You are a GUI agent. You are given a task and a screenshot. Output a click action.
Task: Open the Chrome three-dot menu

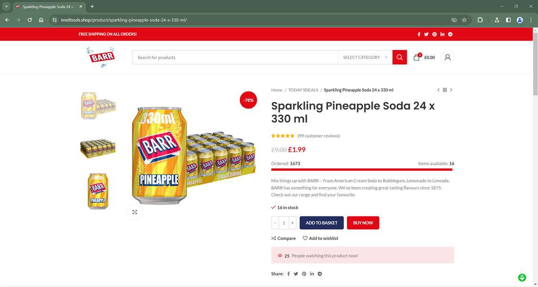tap(530, 20)
